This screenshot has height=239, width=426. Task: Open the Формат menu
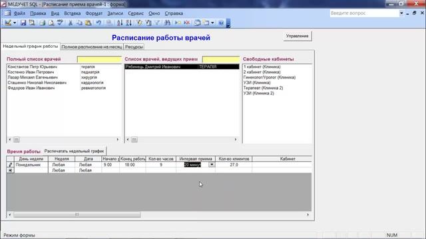click(x=94, y=13)
